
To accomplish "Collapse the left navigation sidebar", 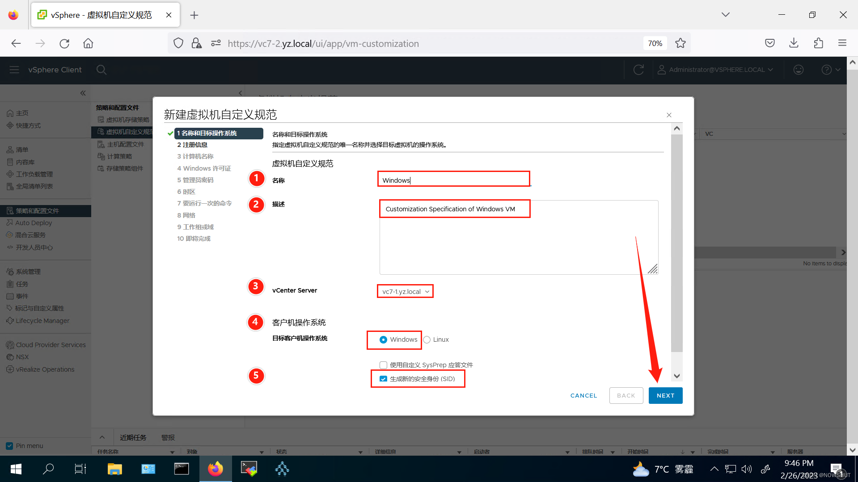I will tap(83, 93).
